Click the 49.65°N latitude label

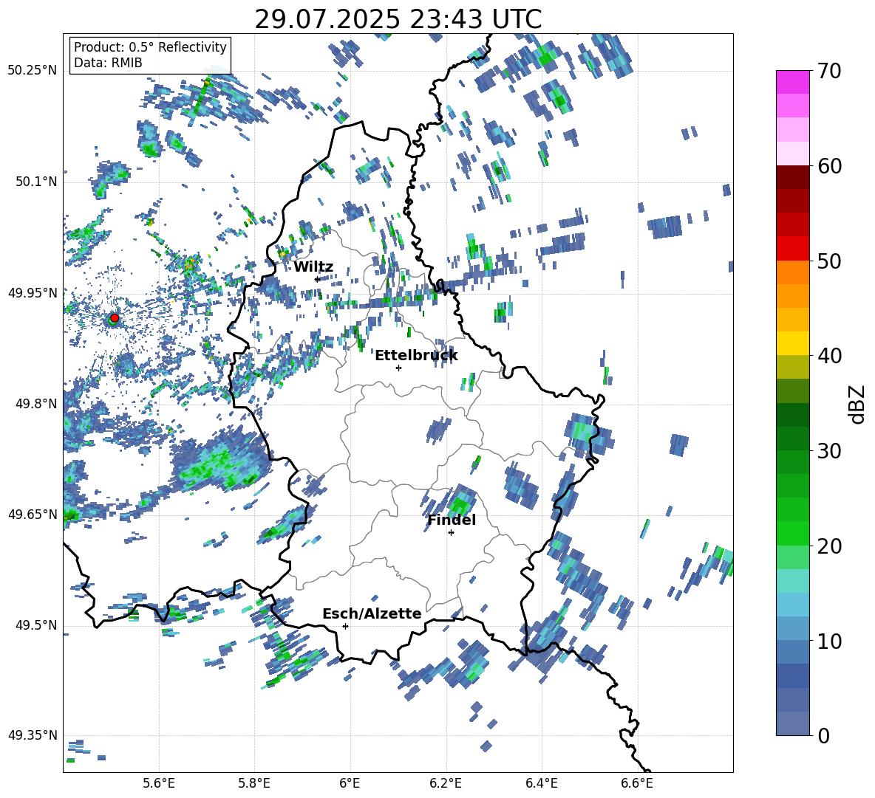pyautogui.click(x=33, y=514)
